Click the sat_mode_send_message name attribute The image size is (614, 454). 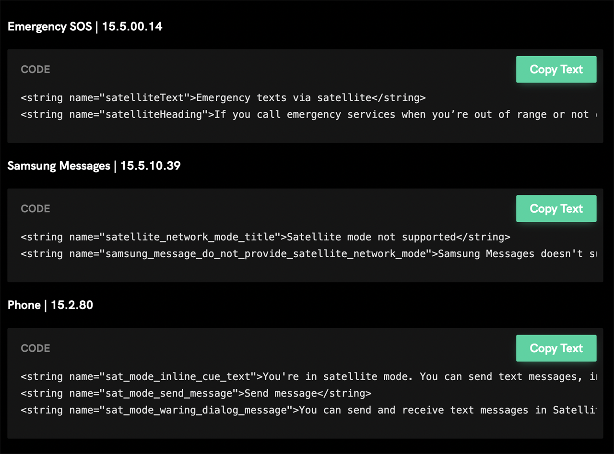tap(169, 394)
